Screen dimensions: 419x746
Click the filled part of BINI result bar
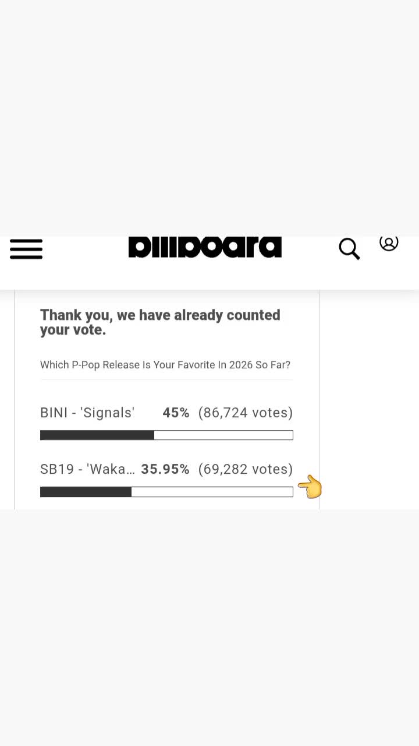[97, 435]
